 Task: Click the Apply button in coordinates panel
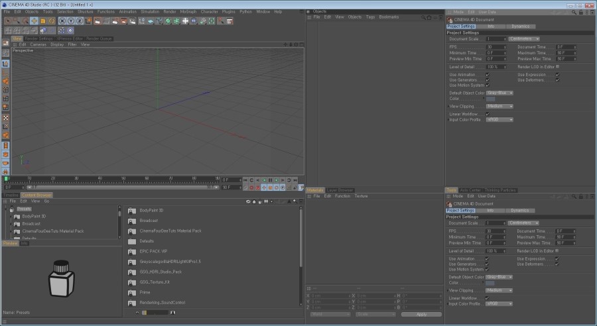point(421,314)
